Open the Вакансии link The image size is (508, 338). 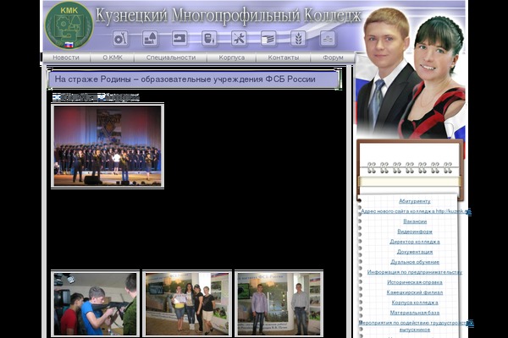(x=415, y=221)
